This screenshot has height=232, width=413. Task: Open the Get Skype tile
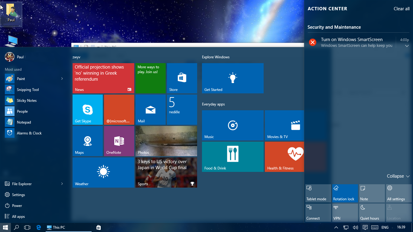(x=88, y=110)
